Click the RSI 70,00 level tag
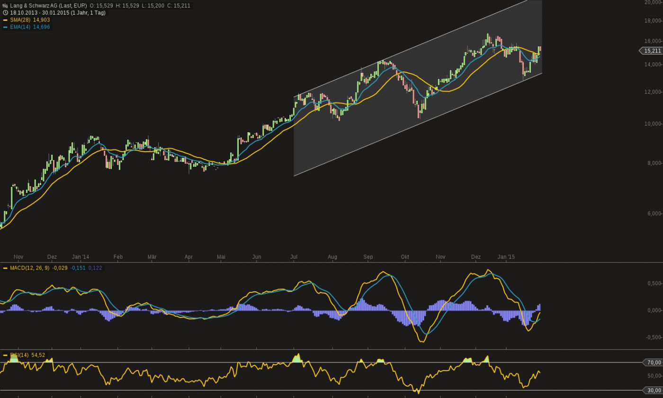The width and height of the screenshot is (663, 398). tap(654, 362)
